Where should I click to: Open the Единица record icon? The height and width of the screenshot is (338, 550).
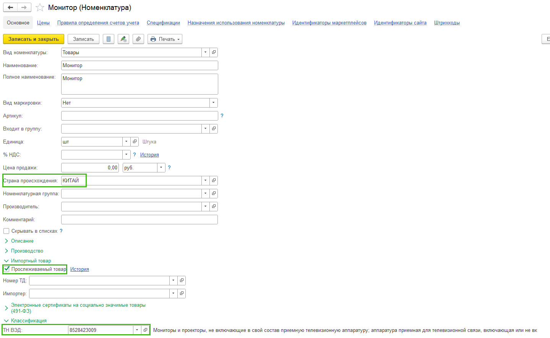click(135, 142)
